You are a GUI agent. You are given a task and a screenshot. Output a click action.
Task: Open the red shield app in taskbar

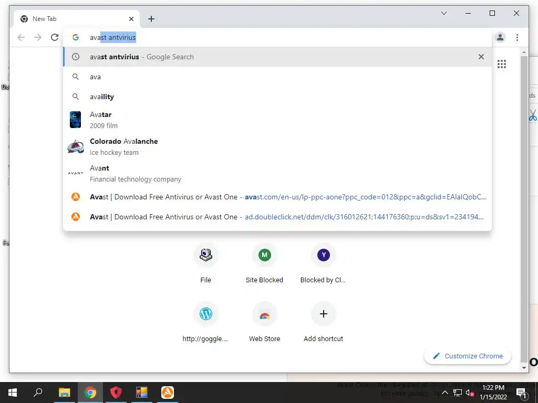[x=116, y=393]
